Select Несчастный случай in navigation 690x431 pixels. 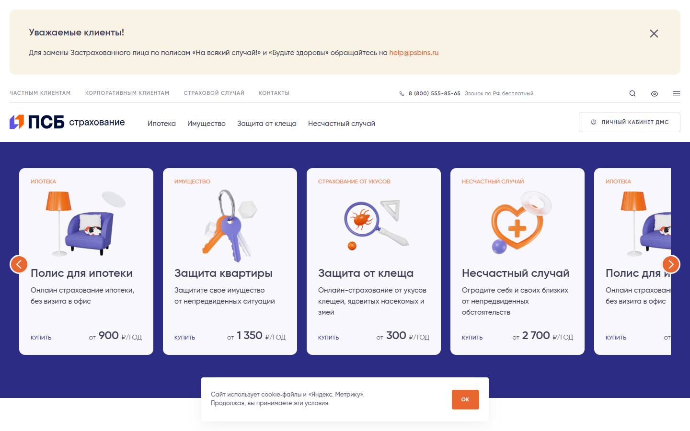pos(342,124)
